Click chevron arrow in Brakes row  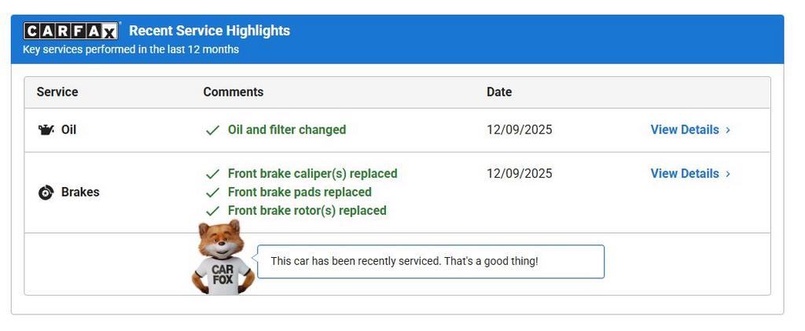coord(728,175)
